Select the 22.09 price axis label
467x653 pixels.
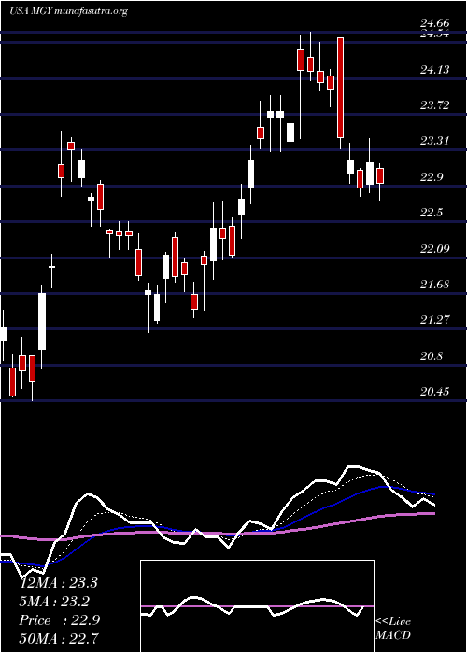pos(435,249)
